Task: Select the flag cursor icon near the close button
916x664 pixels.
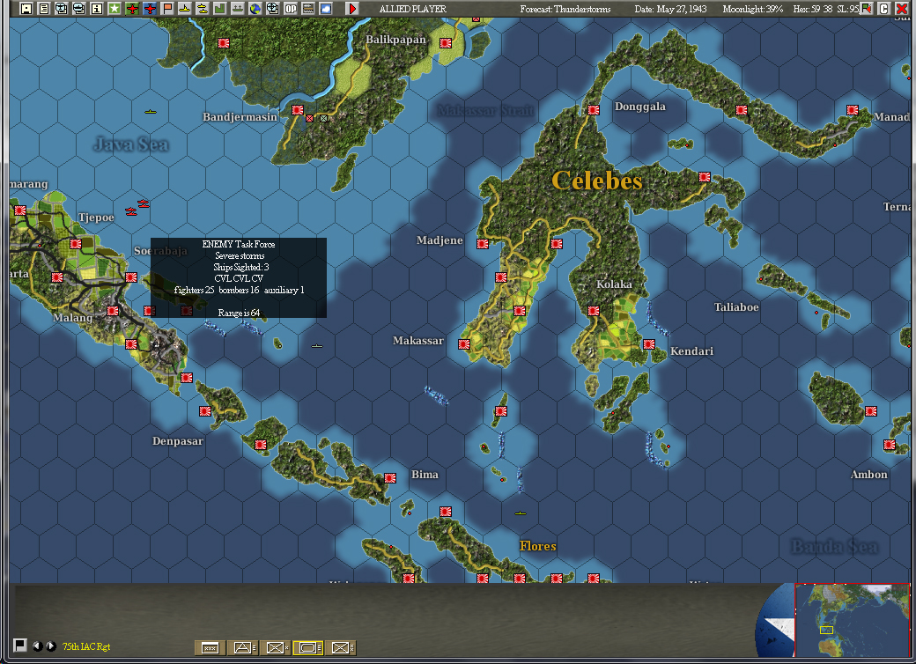Action: 867,8
